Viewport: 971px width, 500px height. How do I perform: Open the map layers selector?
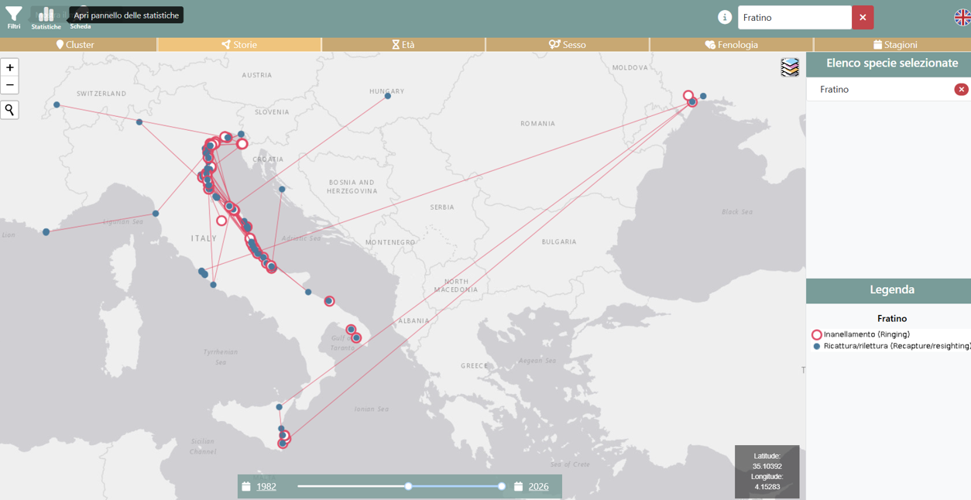[x=790, y=67]
